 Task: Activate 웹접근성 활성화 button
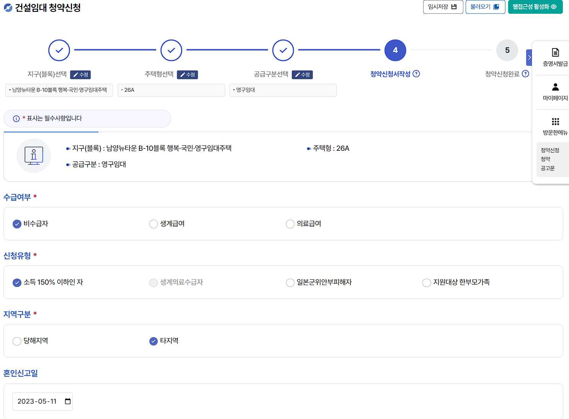(535, 7)
